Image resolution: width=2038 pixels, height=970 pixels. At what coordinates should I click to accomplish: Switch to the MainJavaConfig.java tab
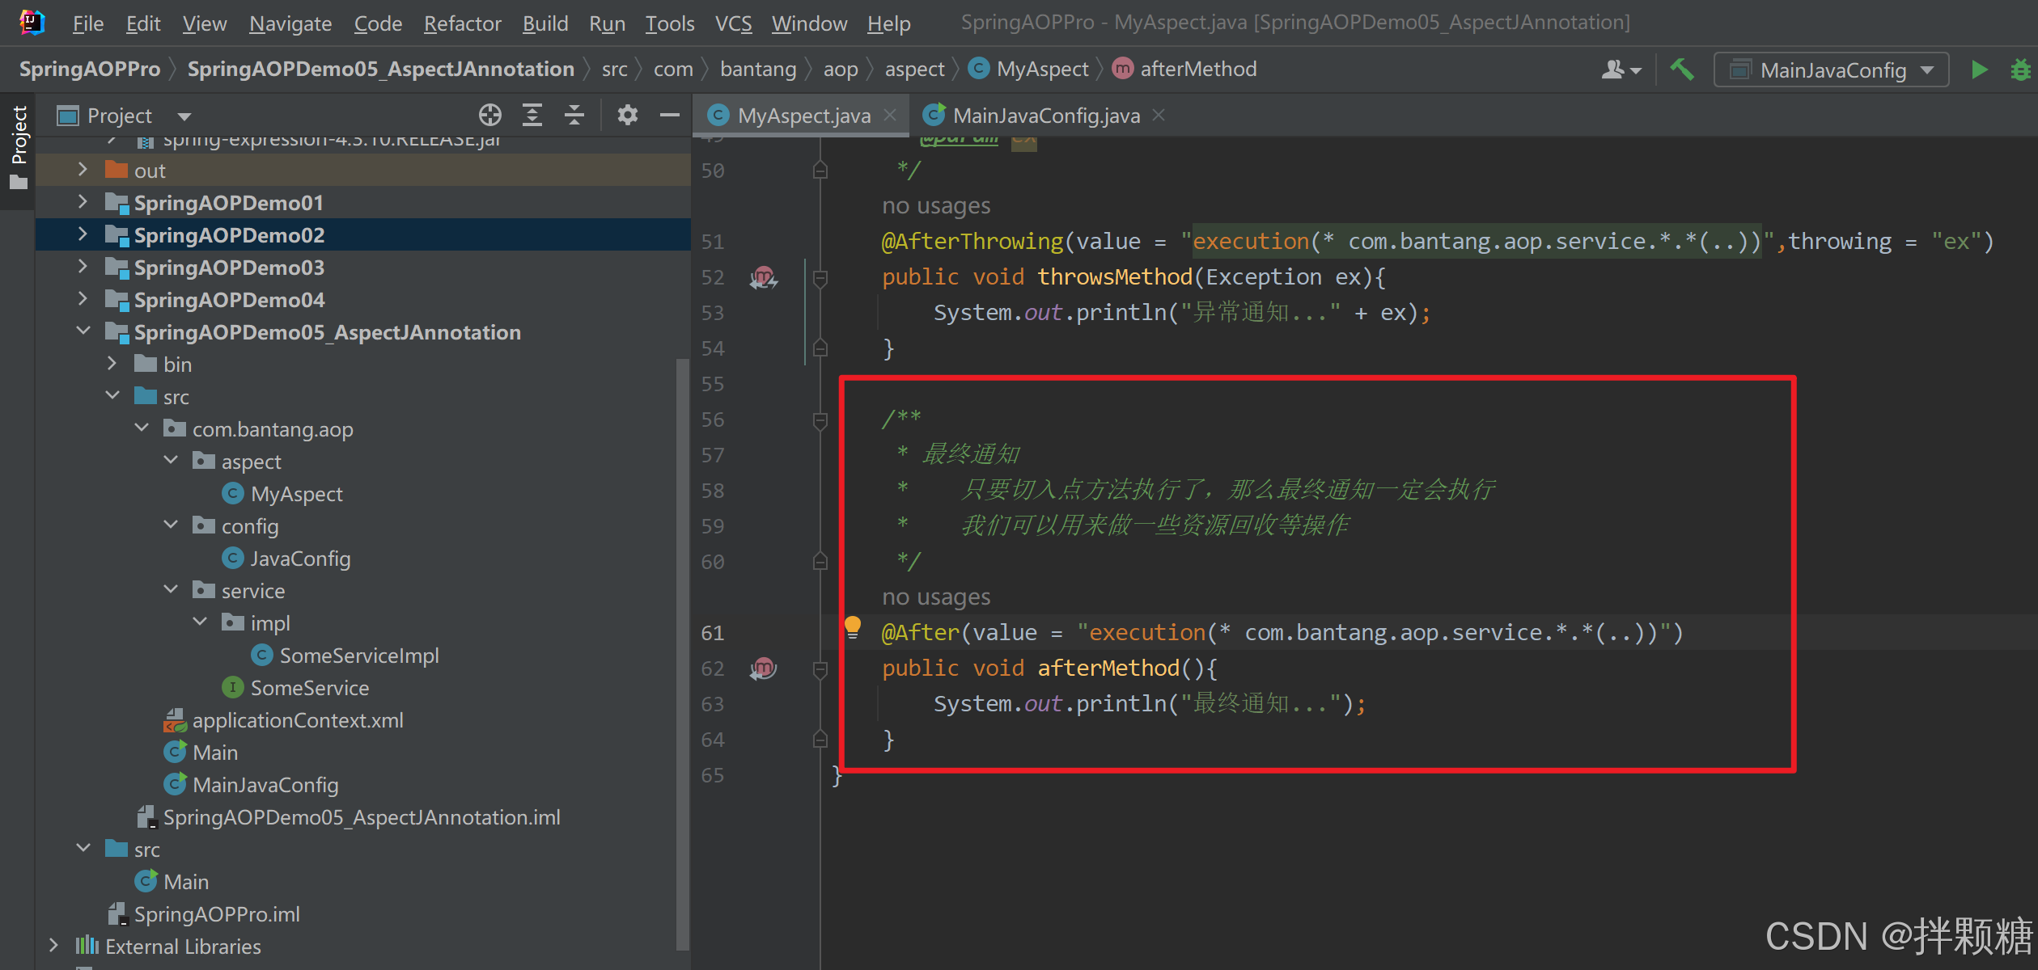tap(1045, 116)
